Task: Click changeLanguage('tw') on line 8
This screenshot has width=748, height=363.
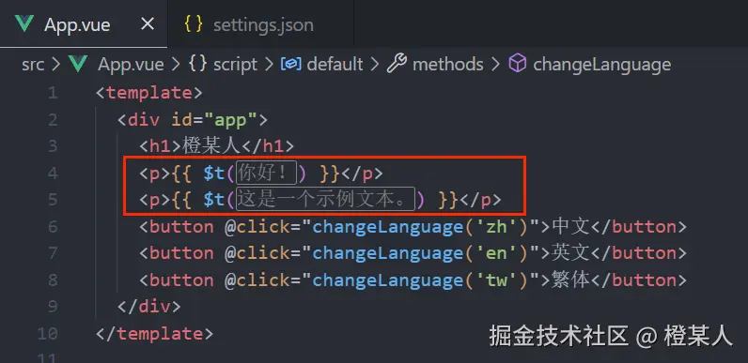Action: (420, 280)
